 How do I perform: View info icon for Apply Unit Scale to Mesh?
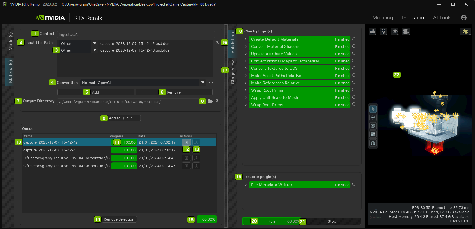354,97
